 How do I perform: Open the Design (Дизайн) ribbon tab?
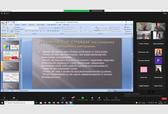[x=24, y=25]
